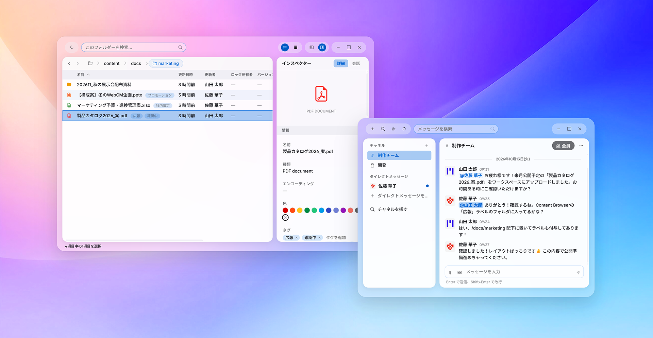This screenshot has height=338, width=653.
Task: Go forward in file browser navigation
Action: click(78, 63)
